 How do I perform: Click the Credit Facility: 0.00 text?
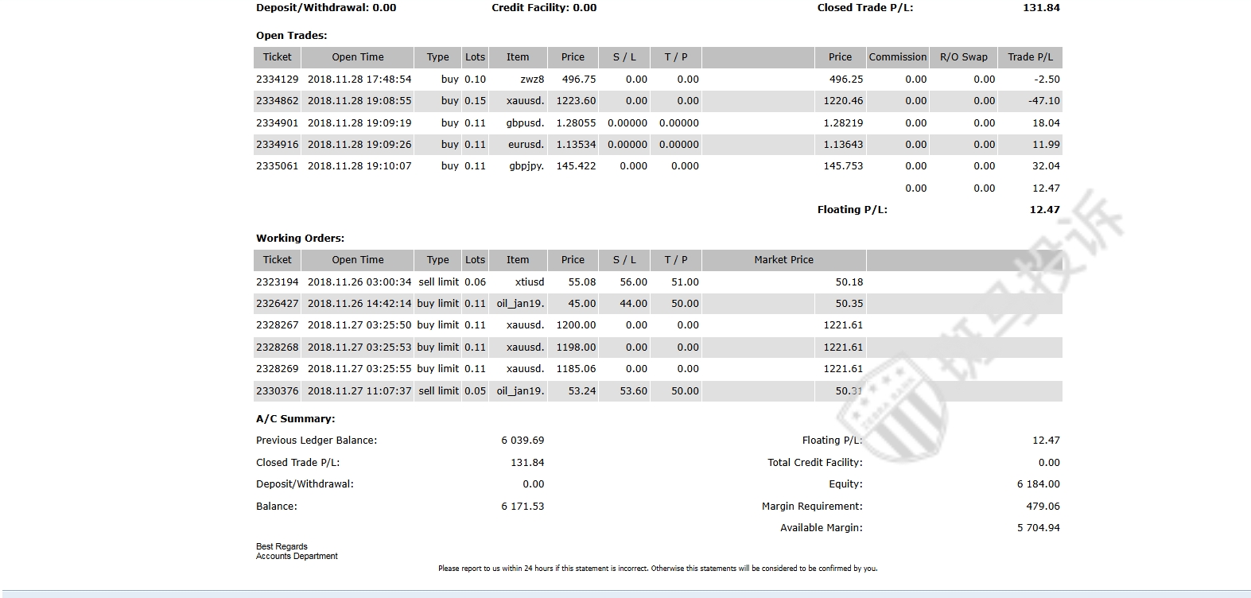click(544, 8)
